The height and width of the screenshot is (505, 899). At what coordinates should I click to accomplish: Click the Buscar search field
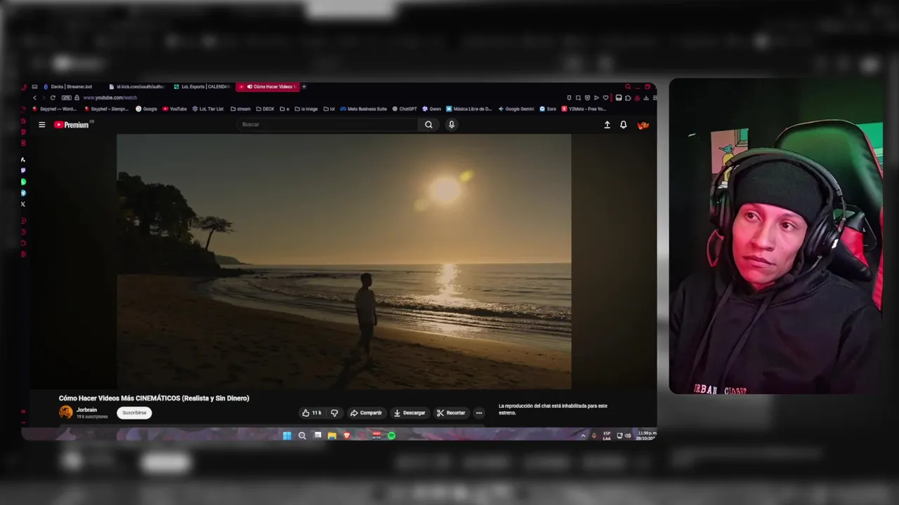pos(328,125)
